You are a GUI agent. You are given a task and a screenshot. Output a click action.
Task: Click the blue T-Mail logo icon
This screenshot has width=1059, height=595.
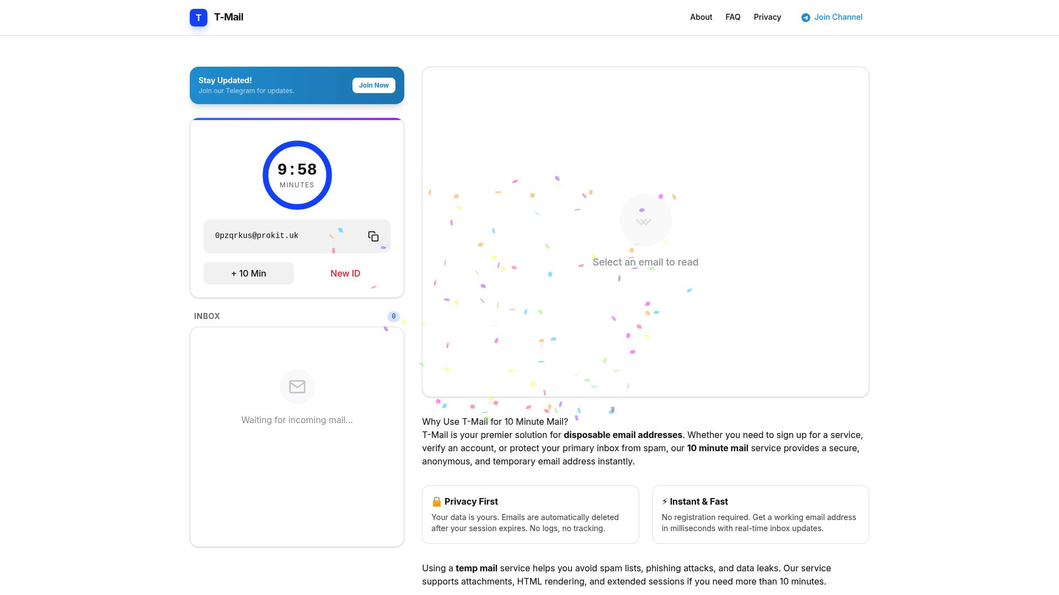[199, 18]
